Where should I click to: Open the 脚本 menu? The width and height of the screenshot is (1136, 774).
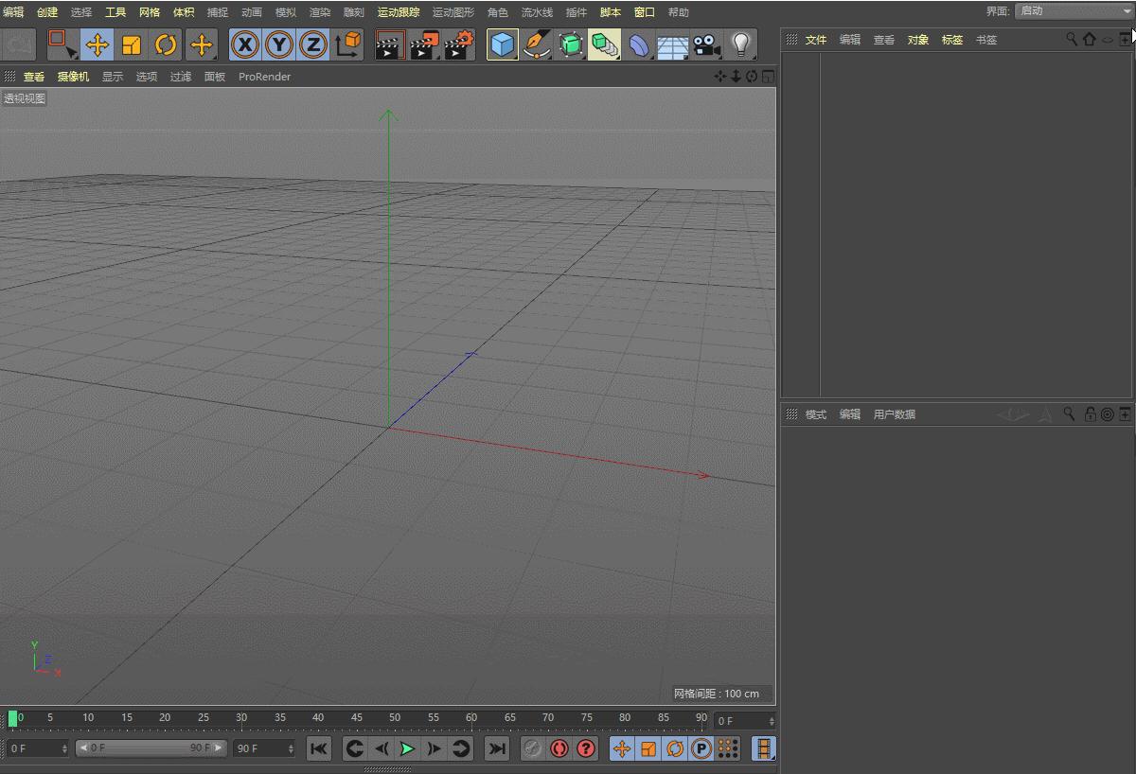pos(611,12)
